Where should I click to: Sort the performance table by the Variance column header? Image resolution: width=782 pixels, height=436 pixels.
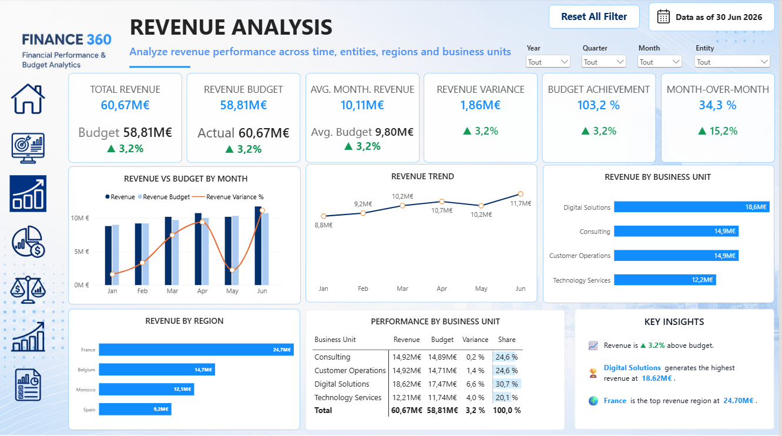(475, 340)
